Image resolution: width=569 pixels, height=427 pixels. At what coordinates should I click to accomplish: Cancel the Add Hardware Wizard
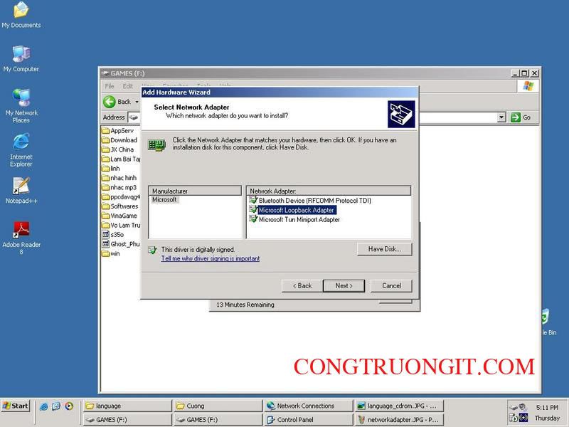[x=391, y=286]
